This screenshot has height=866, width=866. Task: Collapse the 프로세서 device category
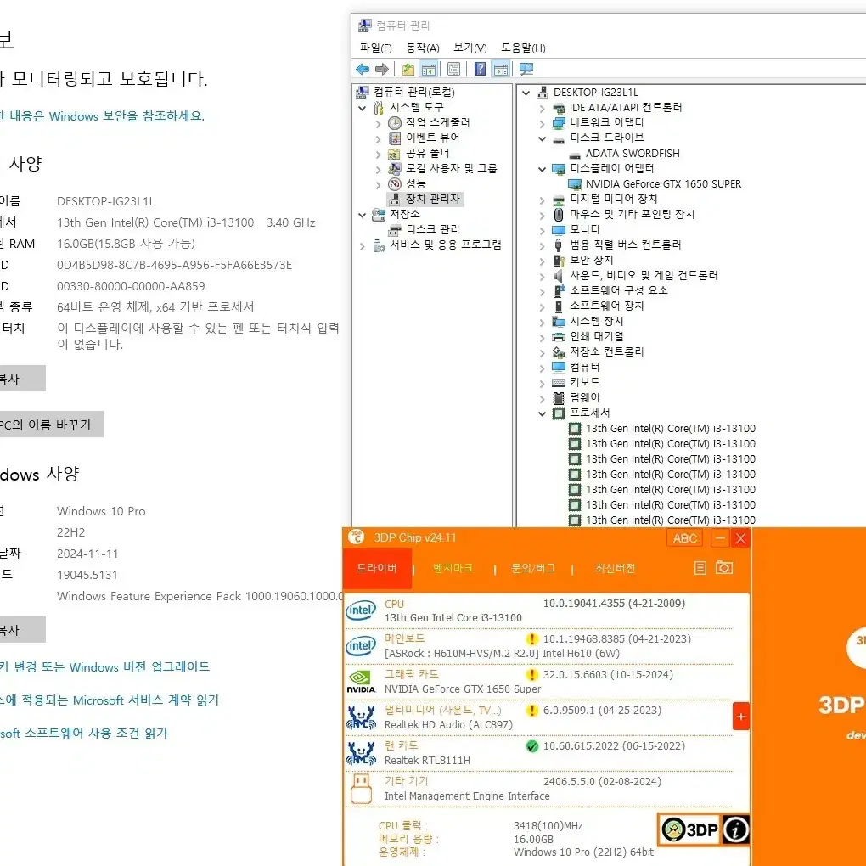pos(543,413)
